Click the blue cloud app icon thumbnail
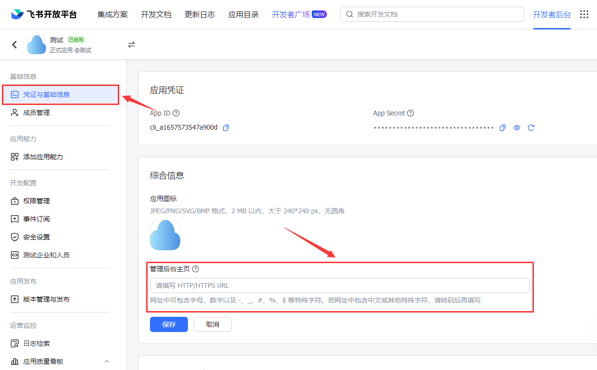Viewport: 597px width, 370px height. click(165, 235)
